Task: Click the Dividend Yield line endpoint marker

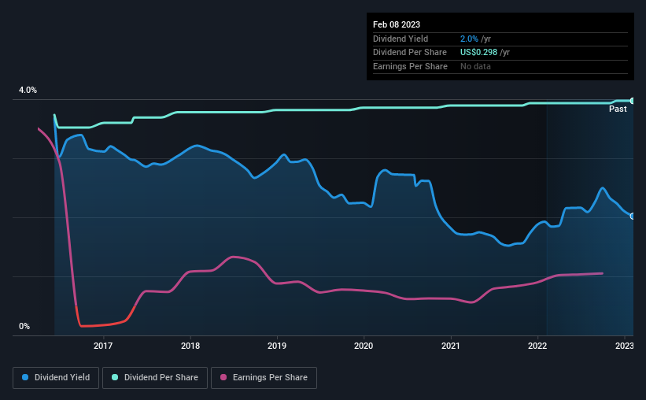Action: (x=633, y=216)
